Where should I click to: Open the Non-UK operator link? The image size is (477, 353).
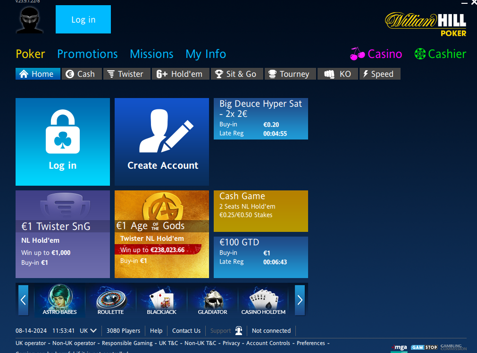[74, 343]
